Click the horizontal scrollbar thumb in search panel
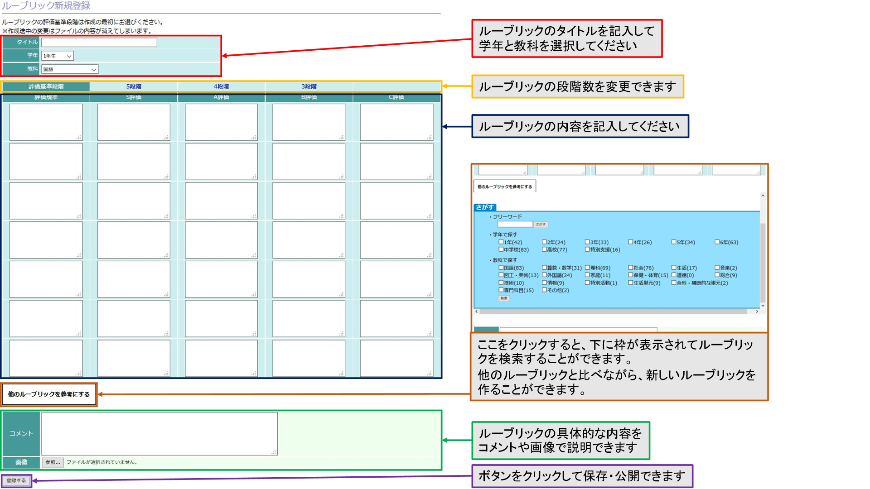870x489 pixels. coord(613,312)
